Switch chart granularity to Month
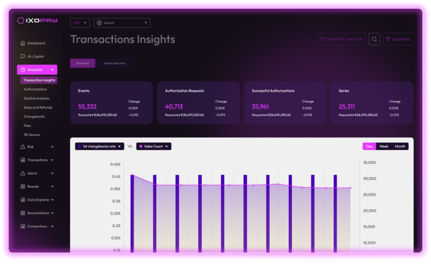This screenshot has height=272, width=431. (400, 146)
